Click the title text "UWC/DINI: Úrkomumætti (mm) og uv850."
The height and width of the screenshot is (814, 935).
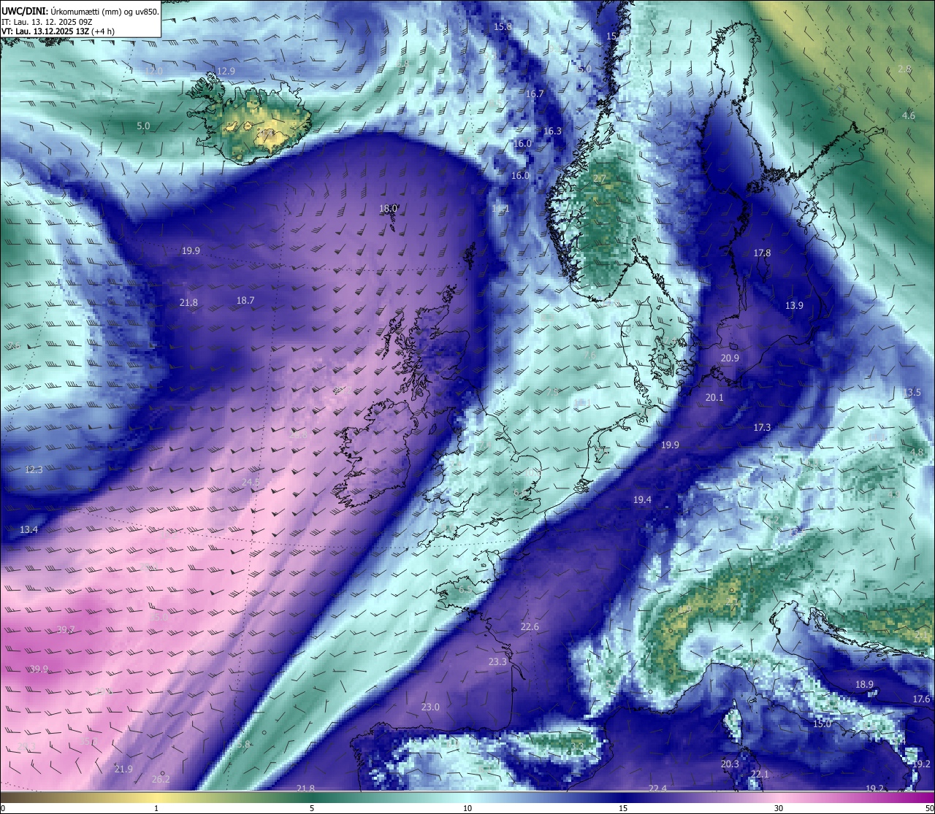pos(80,11)
